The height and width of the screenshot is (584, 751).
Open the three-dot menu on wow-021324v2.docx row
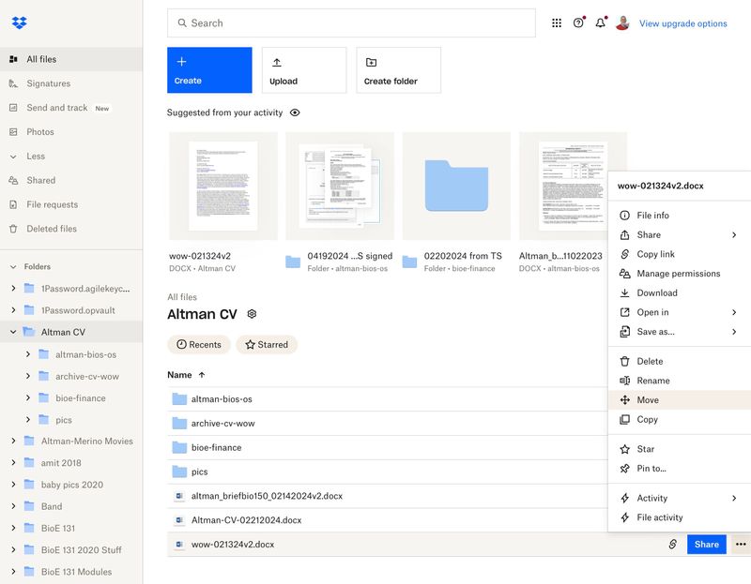741,545
